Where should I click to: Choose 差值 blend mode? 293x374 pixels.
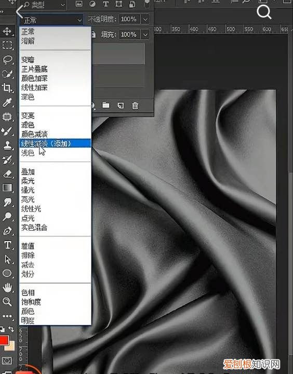pos(55,246)
